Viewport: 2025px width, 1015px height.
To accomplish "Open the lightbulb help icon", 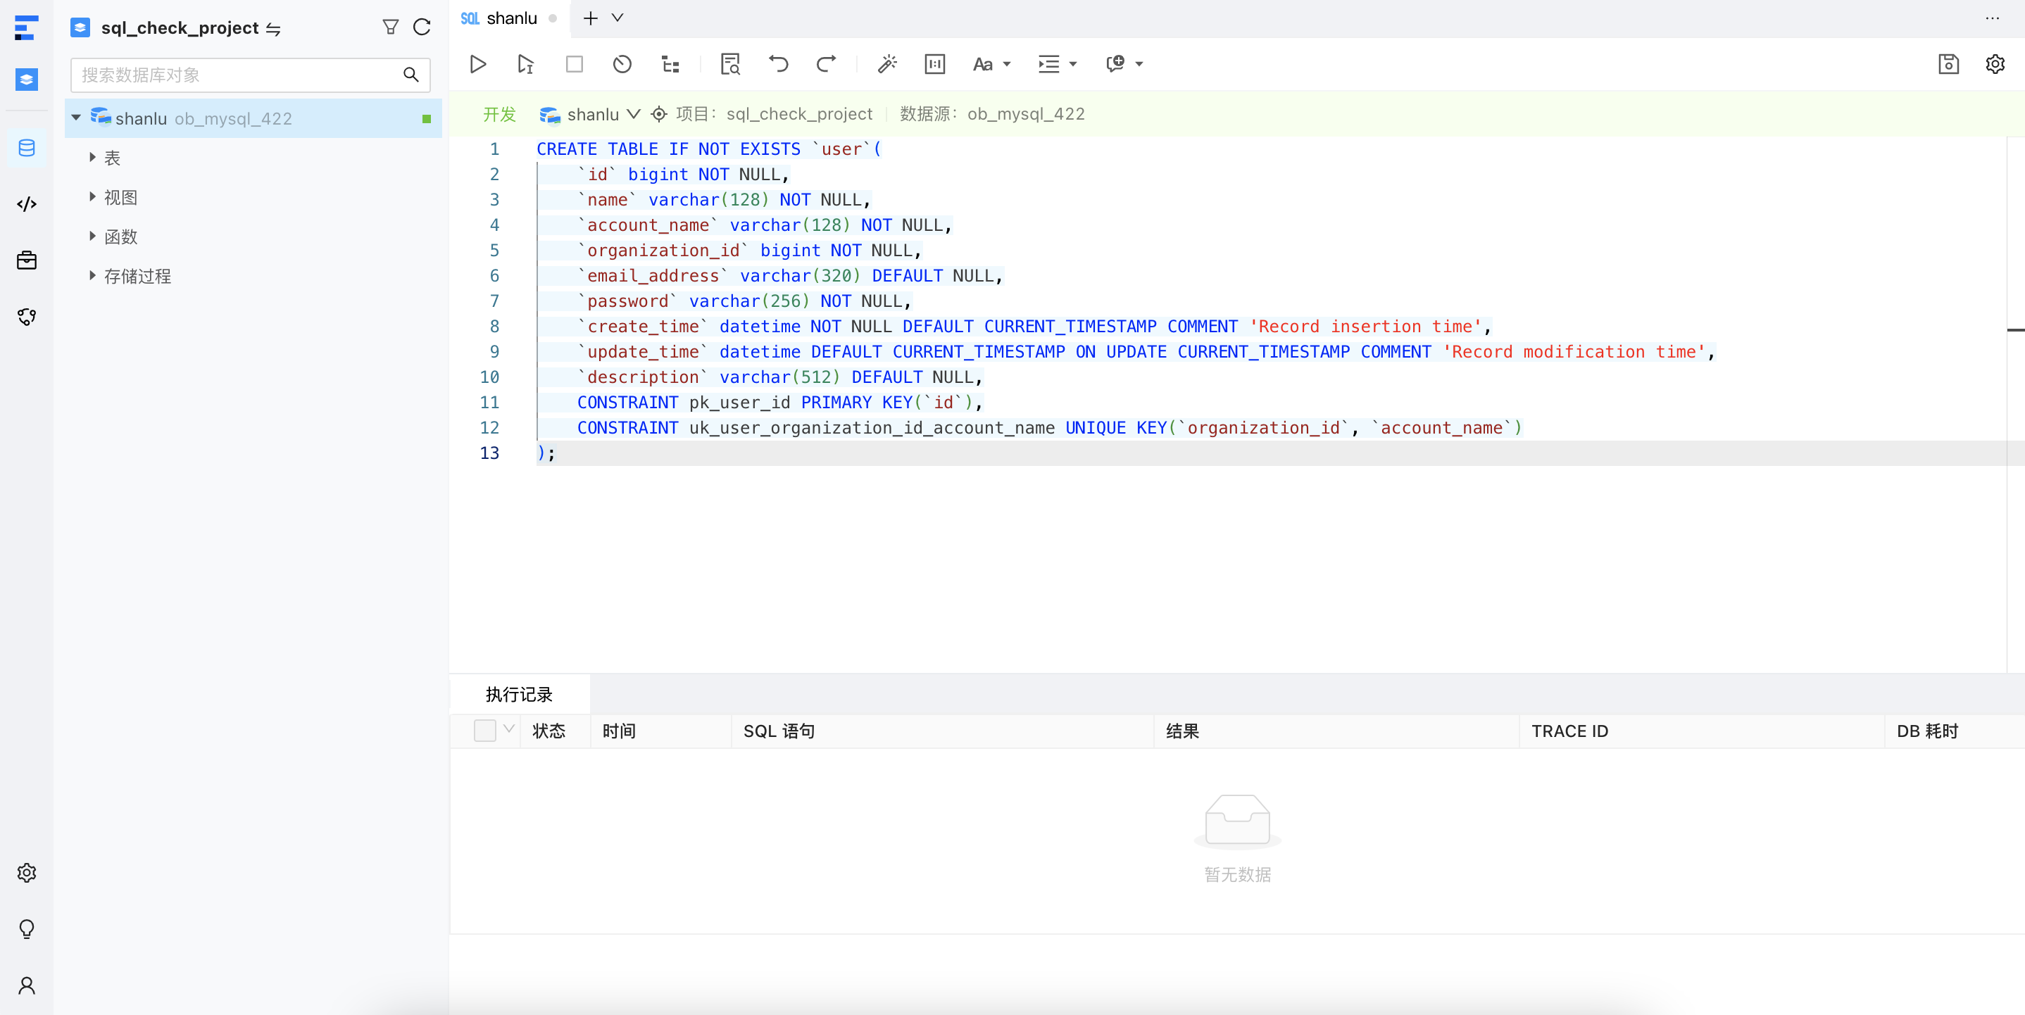I will (27, 929).
